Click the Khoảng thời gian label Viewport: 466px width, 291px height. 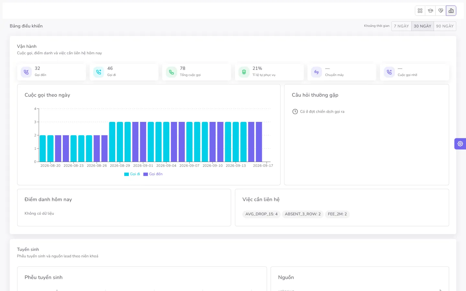[377, 26]
